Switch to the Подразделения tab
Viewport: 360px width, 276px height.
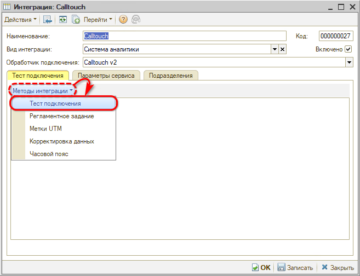170,76
